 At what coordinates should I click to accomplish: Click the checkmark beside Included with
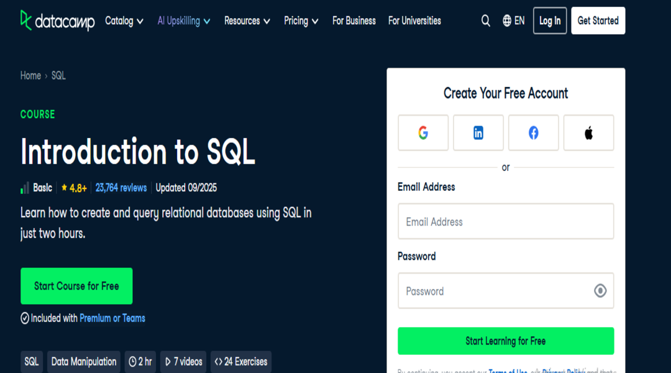25,318
